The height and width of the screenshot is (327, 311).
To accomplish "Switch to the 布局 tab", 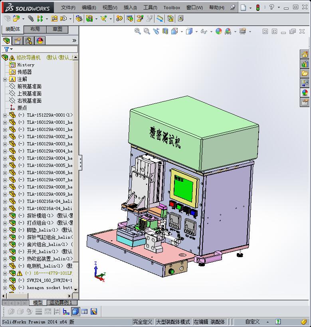I will point(35,29).
